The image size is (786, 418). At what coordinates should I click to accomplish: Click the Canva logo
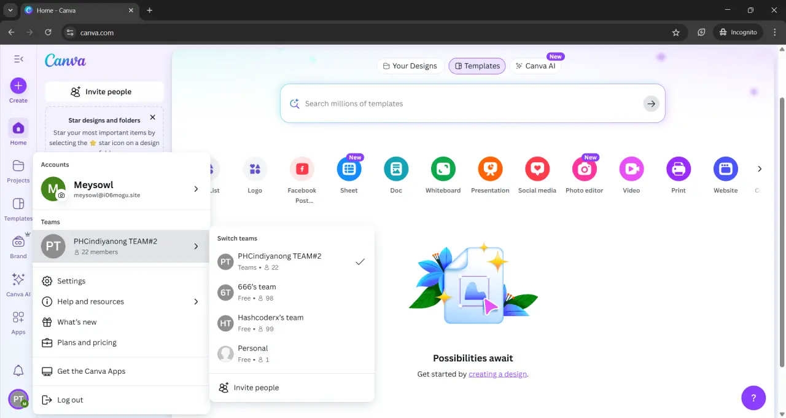tap(65, 60)
